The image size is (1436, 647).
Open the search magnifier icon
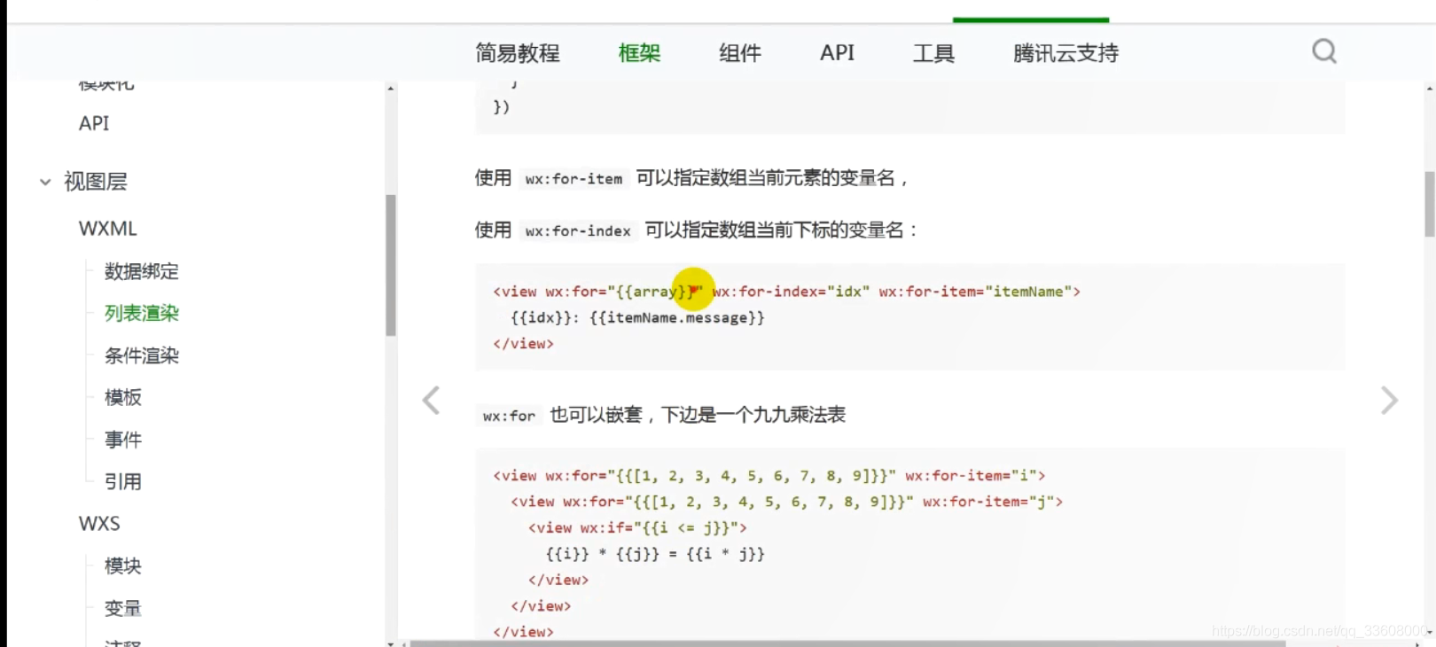(x=1324, y=51)
